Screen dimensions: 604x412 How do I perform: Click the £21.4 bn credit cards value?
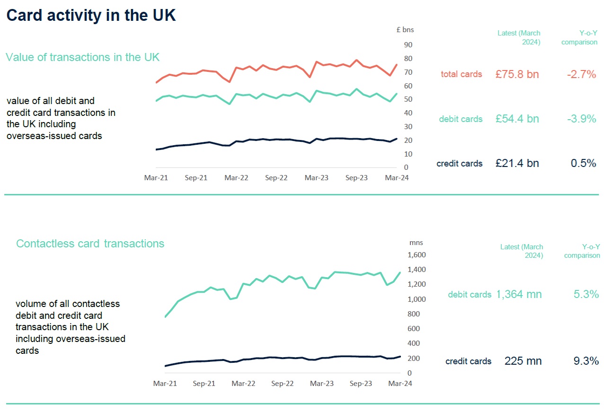[x=517, y=164]
